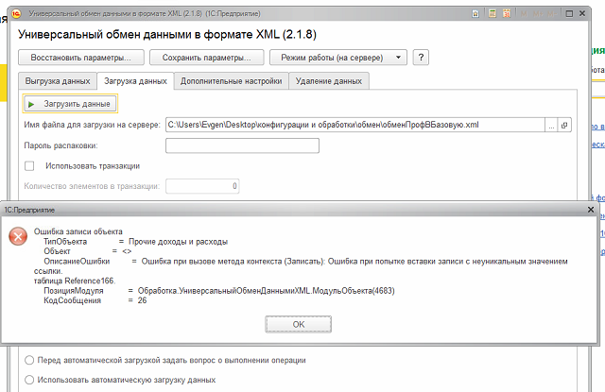The height and width of the screenshot is (392, 605).
Task: Select the Перед автоматической загрузкой задать вопрос option
Action: 30,360
